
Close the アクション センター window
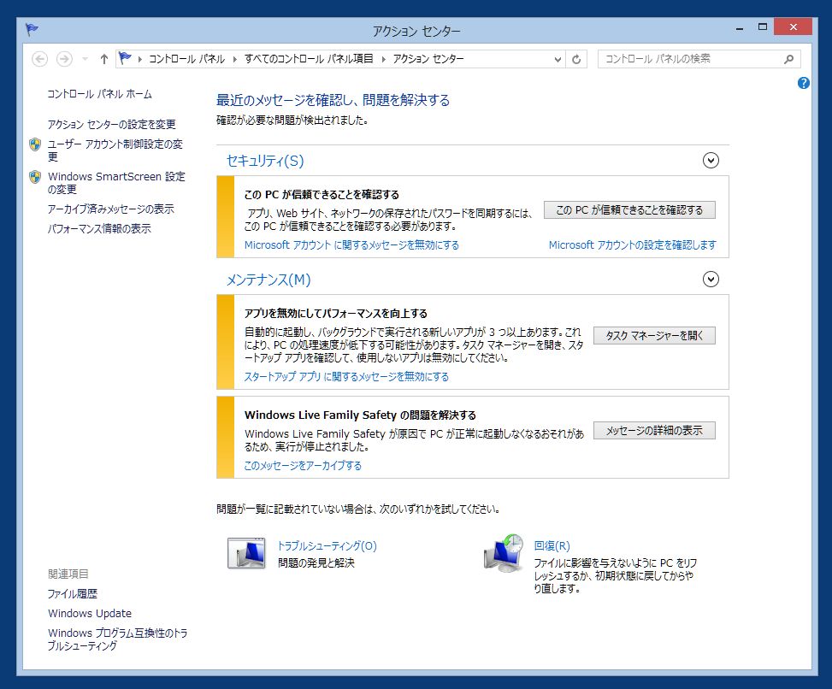click(x=793, y=27)
